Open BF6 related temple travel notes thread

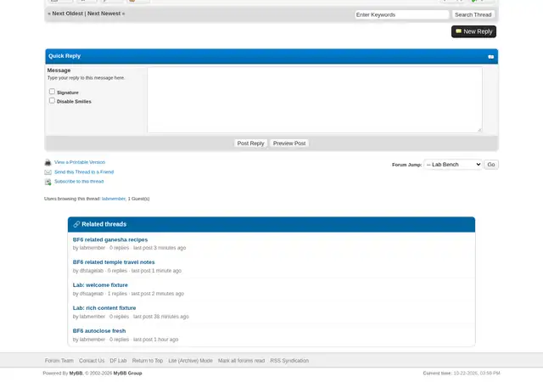(114, 262)
